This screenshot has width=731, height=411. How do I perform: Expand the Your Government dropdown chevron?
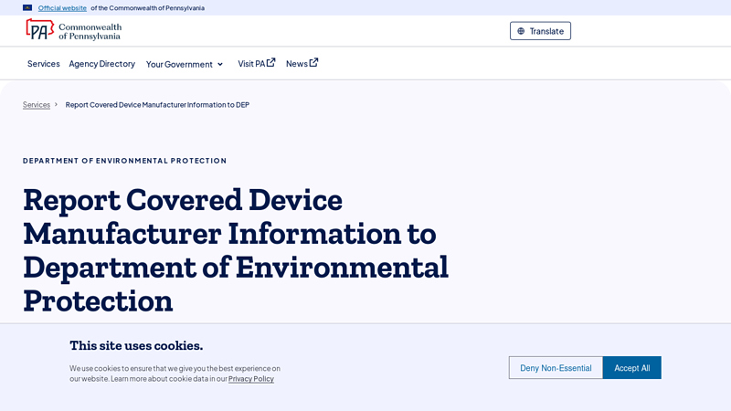tap(220, 64)
